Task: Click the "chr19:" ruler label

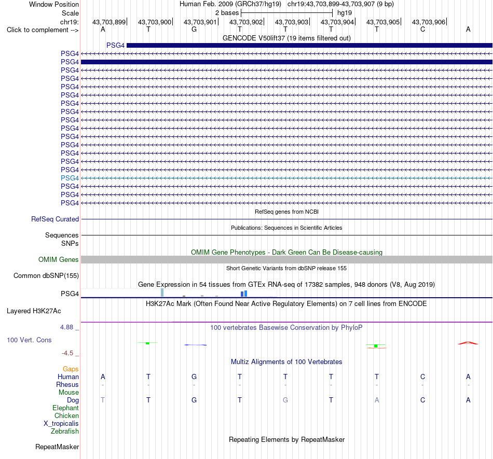Action: [x=70, y=22]
